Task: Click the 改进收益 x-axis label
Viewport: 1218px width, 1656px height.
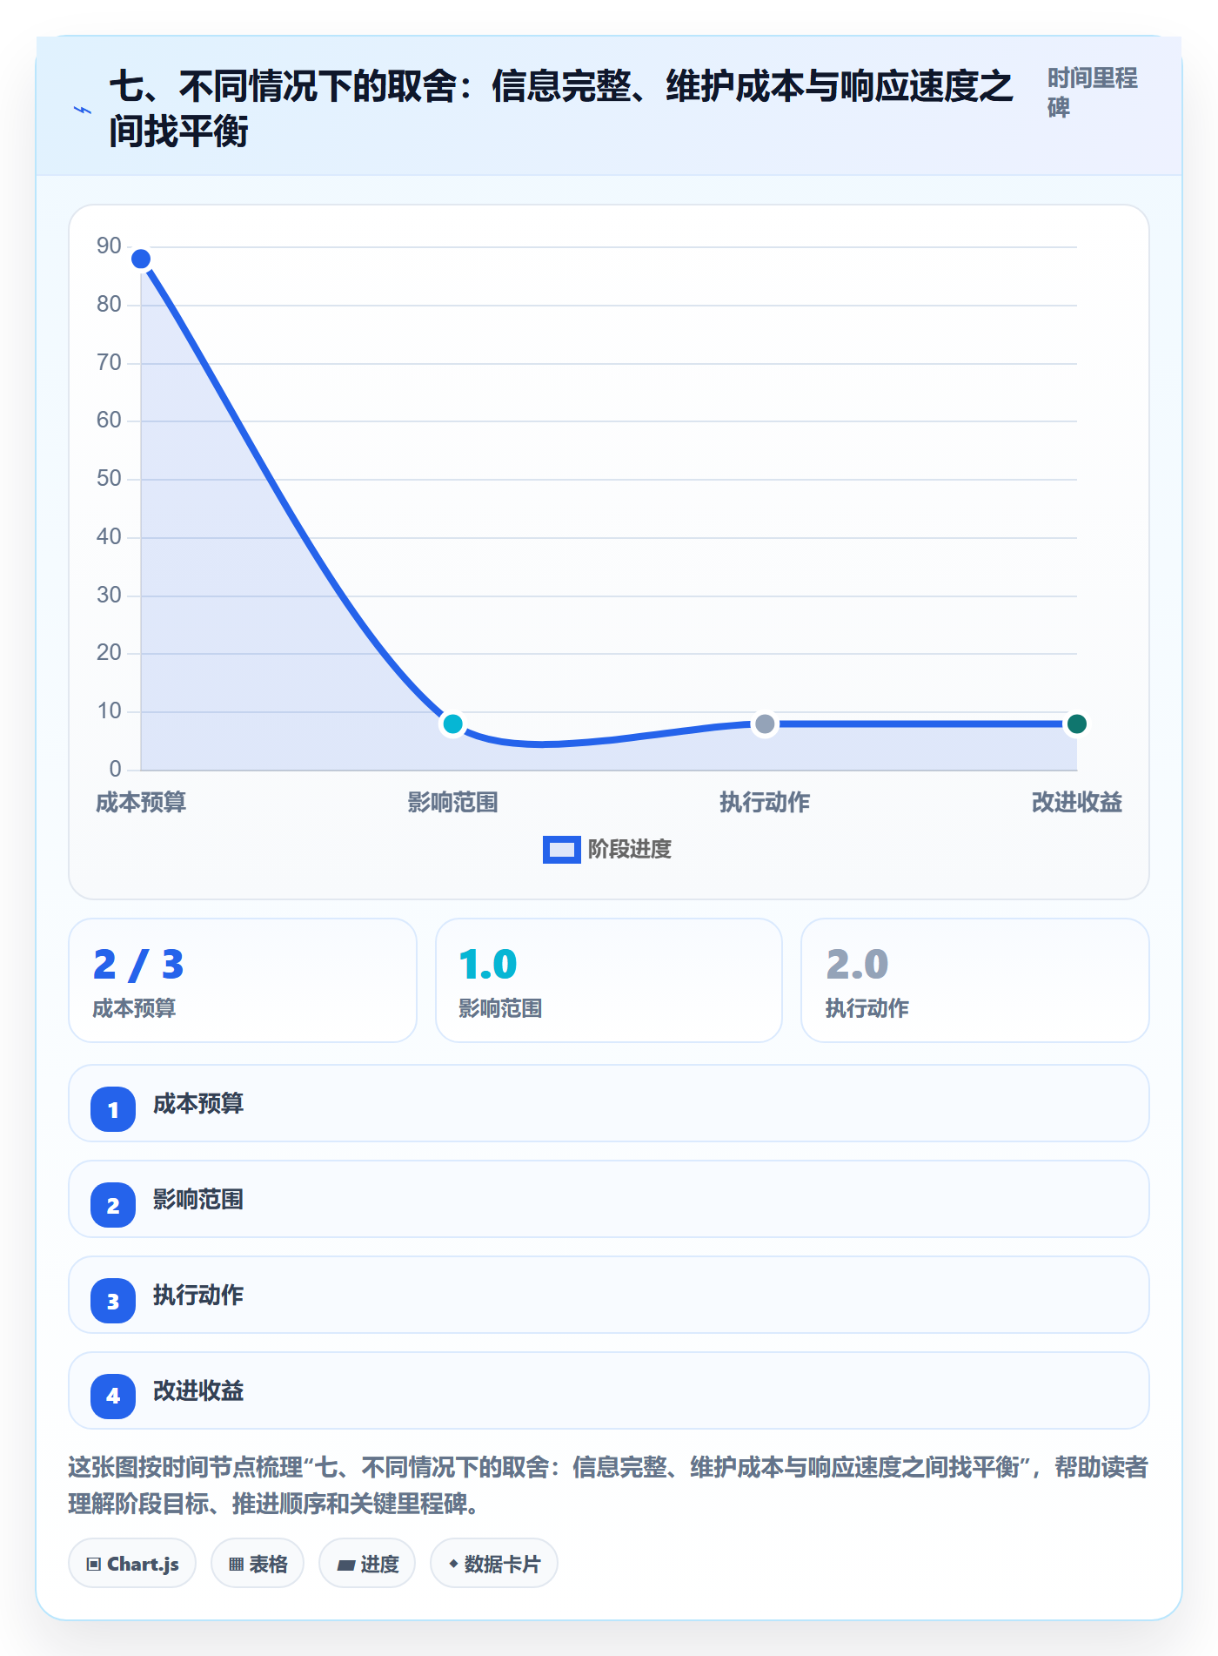Action: pos(1076,802)
